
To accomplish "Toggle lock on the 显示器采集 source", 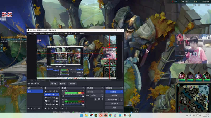I will tap(57, 104).
